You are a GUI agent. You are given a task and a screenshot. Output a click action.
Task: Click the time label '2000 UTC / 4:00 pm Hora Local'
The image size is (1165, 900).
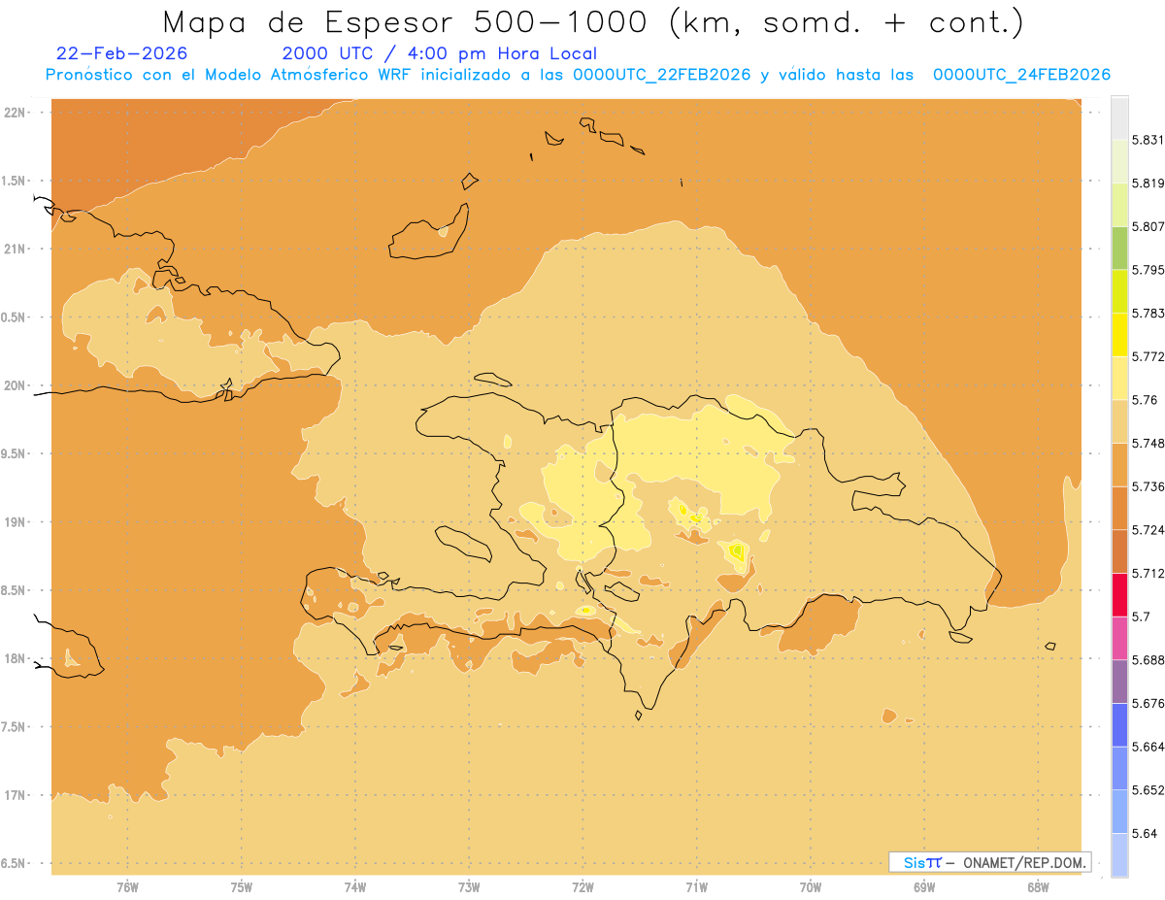(x=440, y=53)
